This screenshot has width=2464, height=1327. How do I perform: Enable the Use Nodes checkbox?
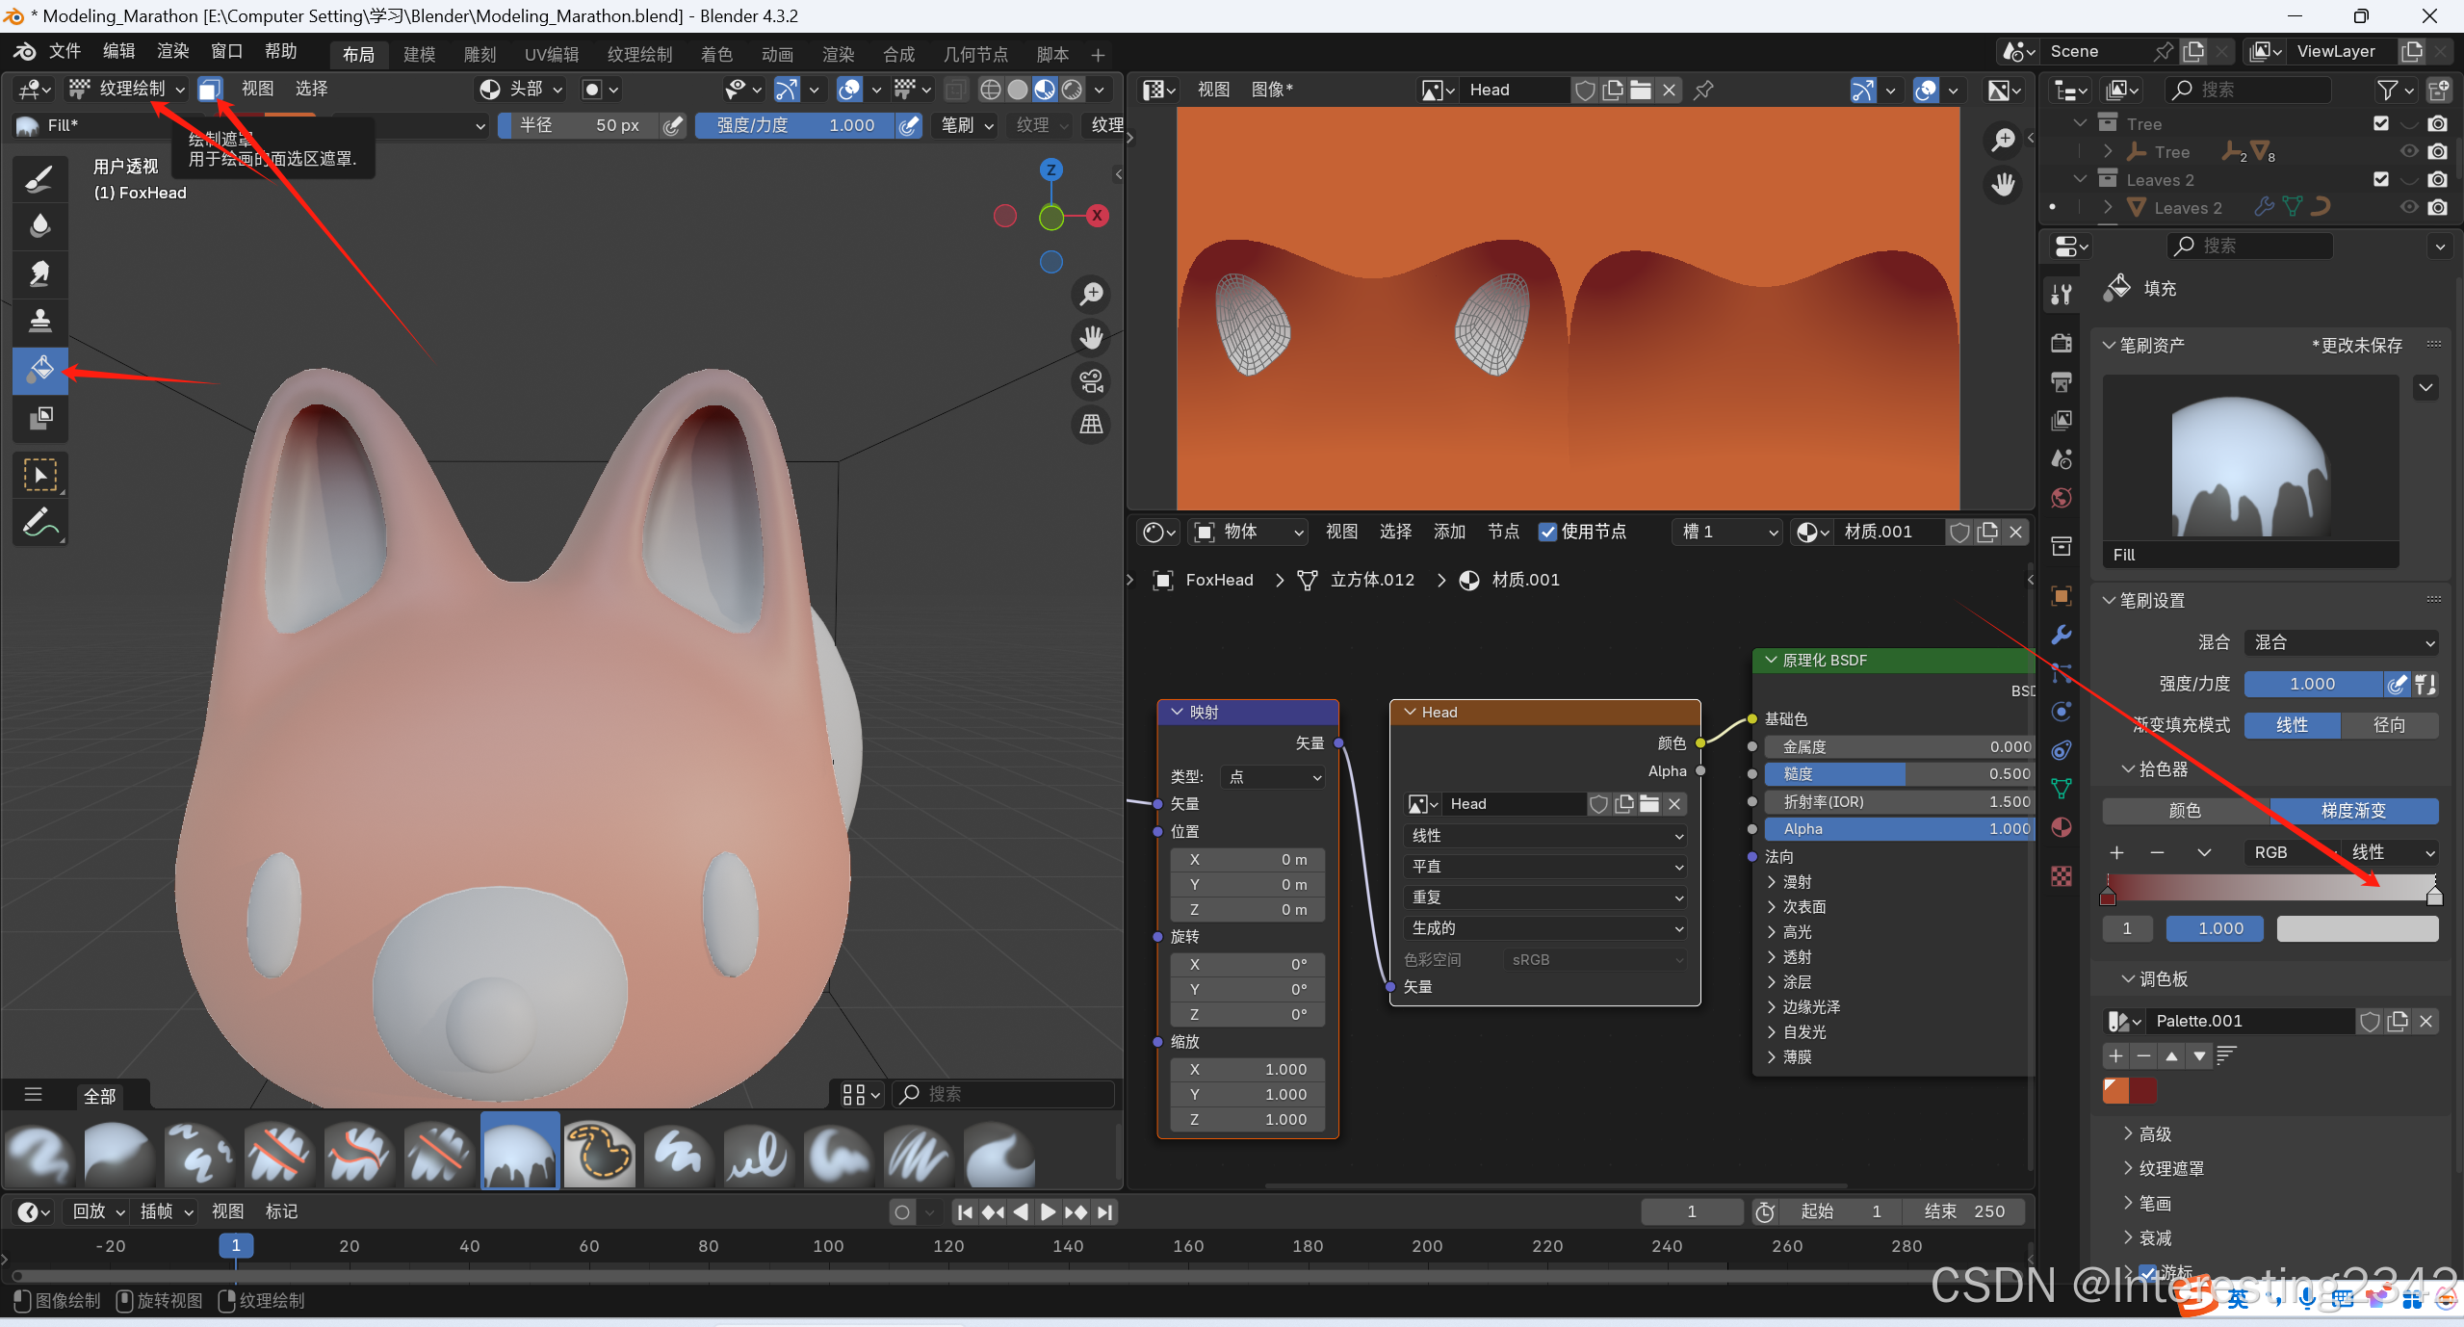coord(1547,532)
